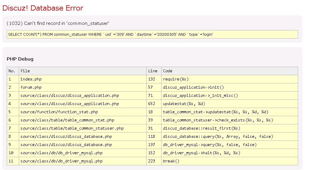Viewport: 309px width, 170px height.
Task: Select the 'forum.php' file cell
Action: click(x=83, y=87)
